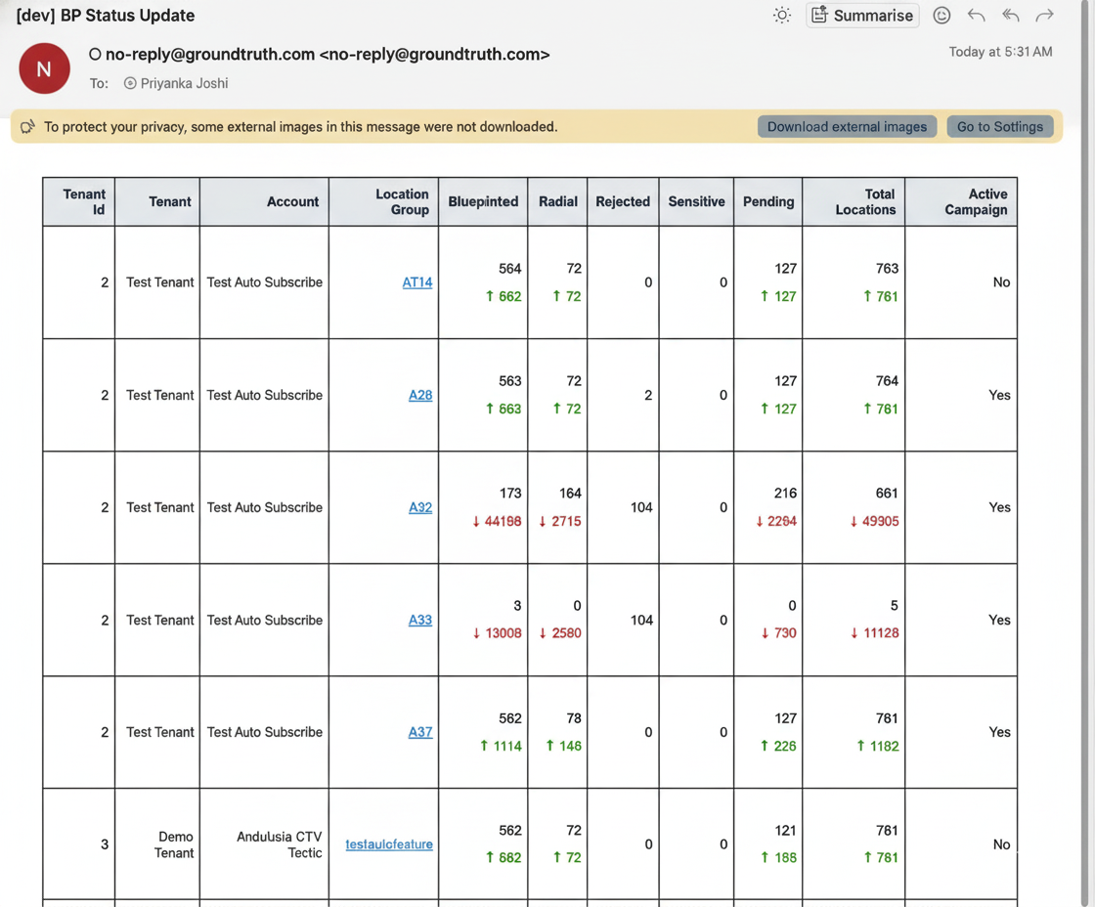Open the Demo Tenant row's location group link
1095x907 pixels.
(x=389, y=844)
